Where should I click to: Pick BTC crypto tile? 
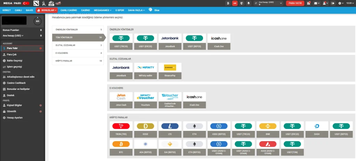coord(121,147)
